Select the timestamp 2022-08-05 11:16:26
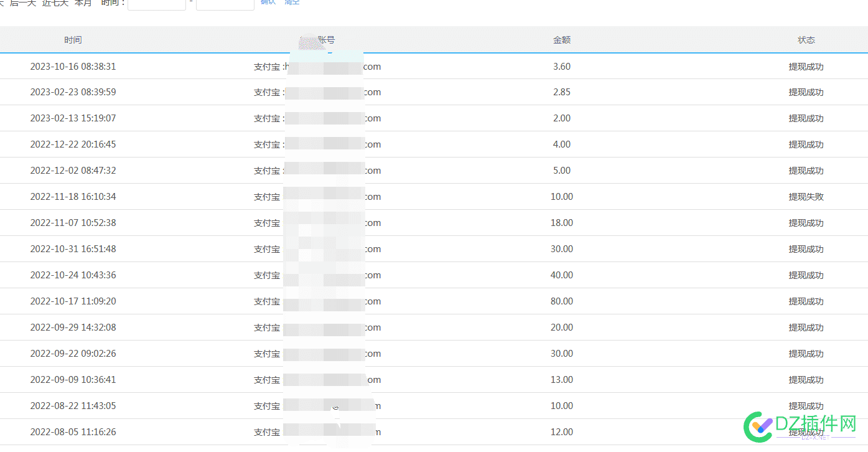The height and width of the screenshot is (452, 868). pos(73,432)
